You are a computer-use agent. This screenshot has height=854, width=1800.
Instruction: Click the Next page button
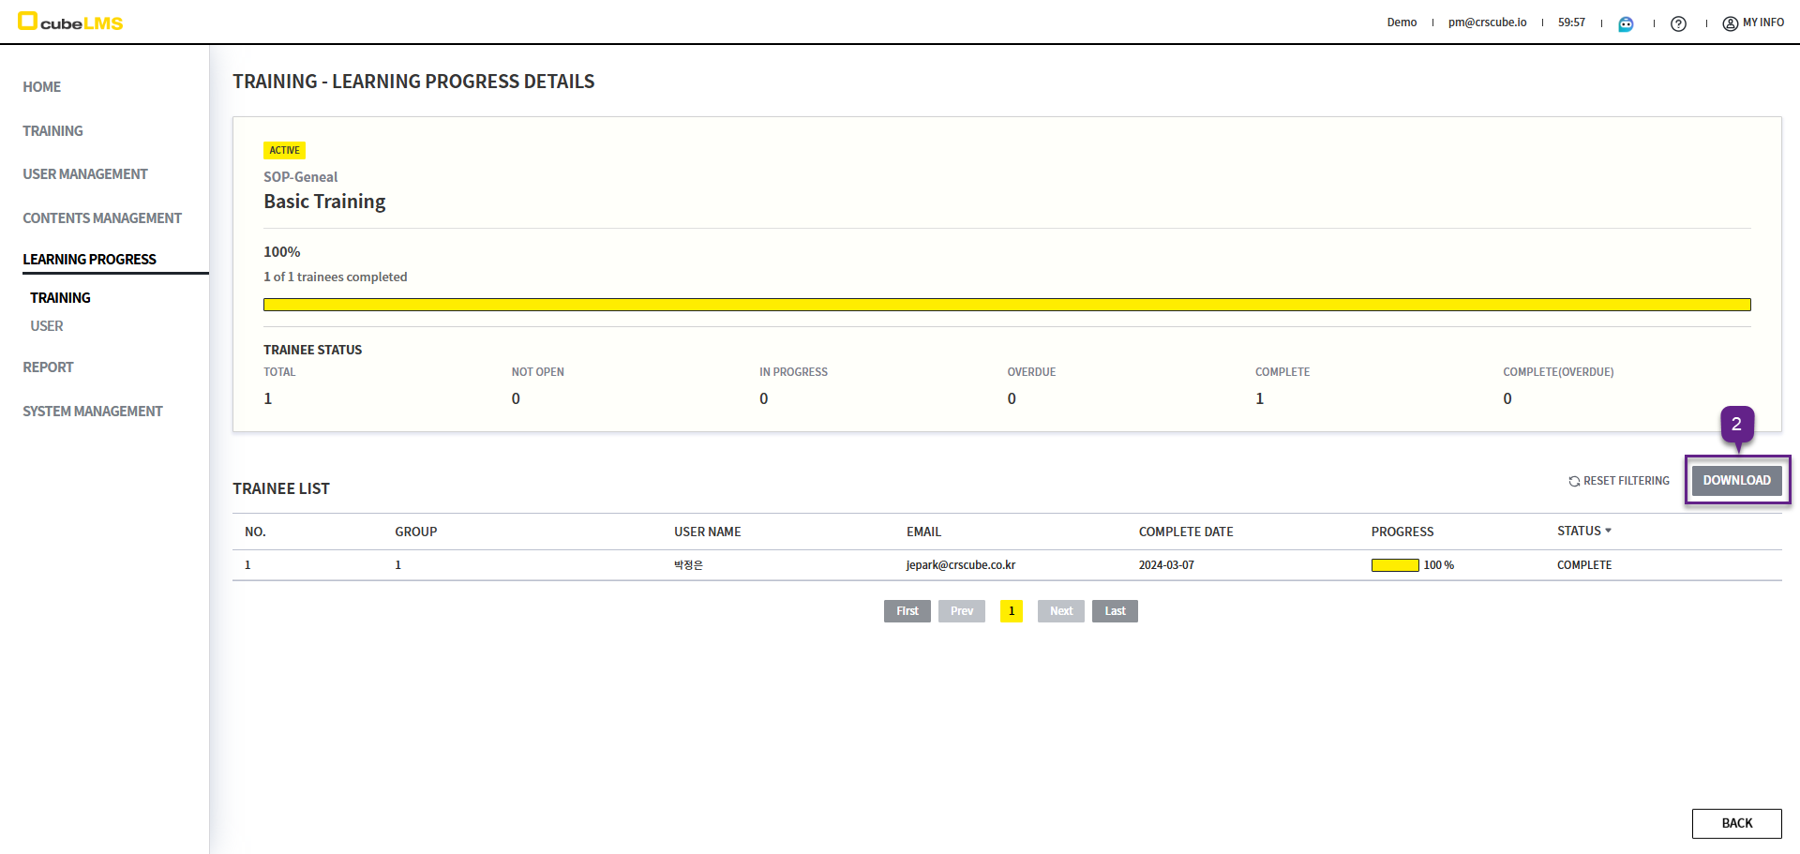(x=1061, y=611)
